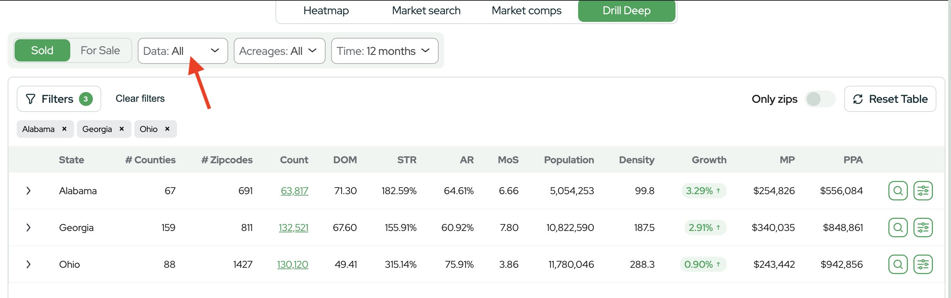Image resolution: width=951 pixels, height=298 pixels.
Task: Open the sliders settings icon for Alabama
Action: [x=922, y=191]
